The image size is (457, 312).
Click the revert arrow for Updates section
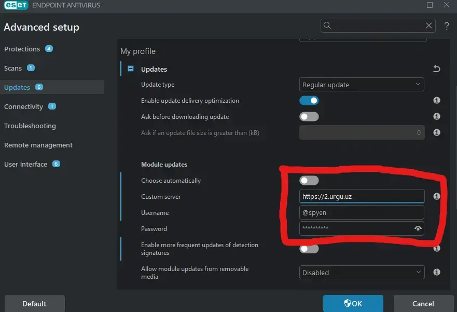coord(436,69)
